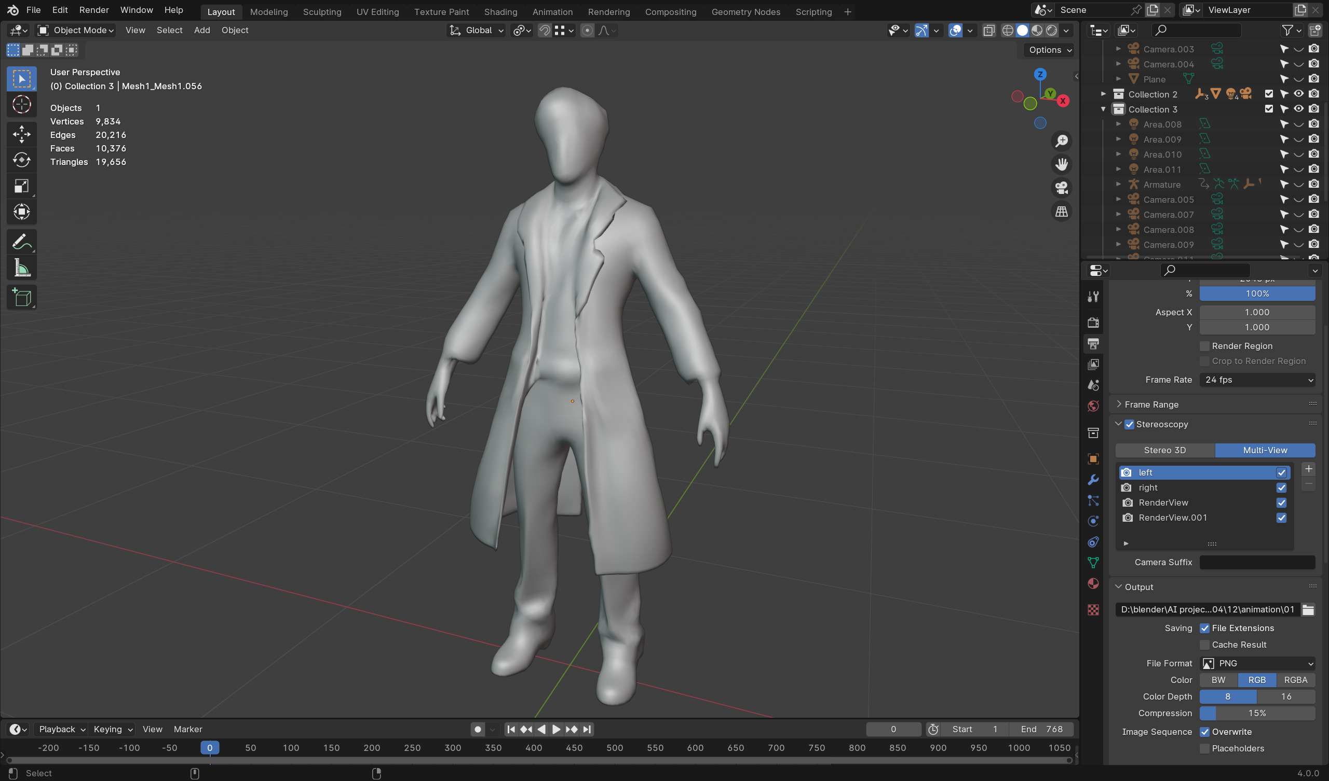Viewport: 1329px width, 781px height.
Task: Activate the Move tool
Action: tap(22, 134)
